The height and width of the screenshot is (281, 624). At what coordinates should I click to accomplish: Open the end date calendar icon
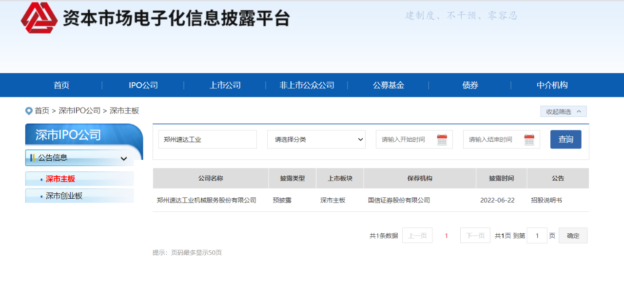[529, 140]
